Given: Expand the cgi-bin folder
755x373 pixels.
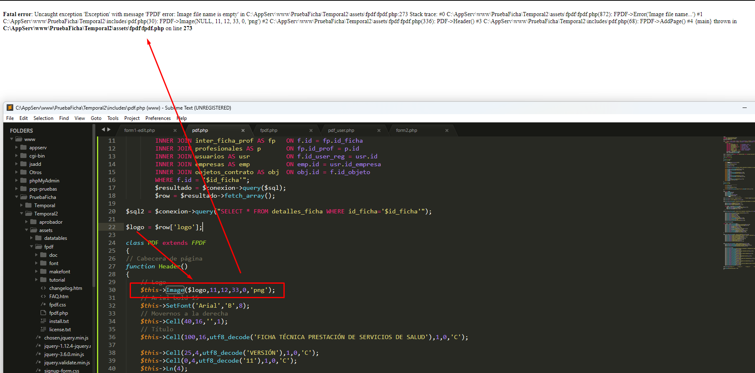Looking at the screenshot, I should (17, 156).
